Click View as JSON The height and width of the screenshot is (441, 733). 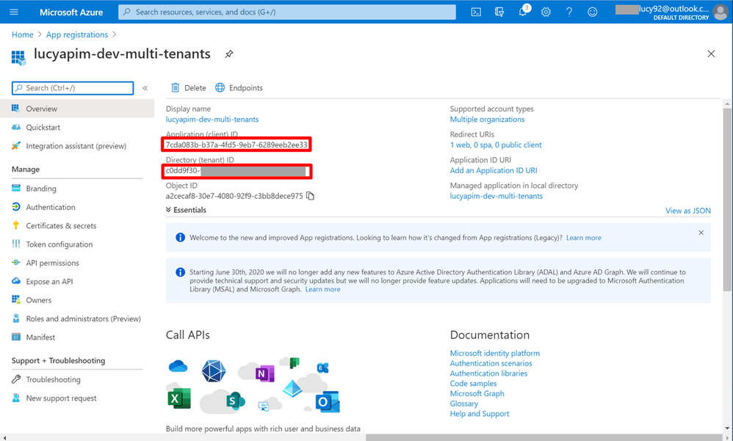(x=687, y=211)
